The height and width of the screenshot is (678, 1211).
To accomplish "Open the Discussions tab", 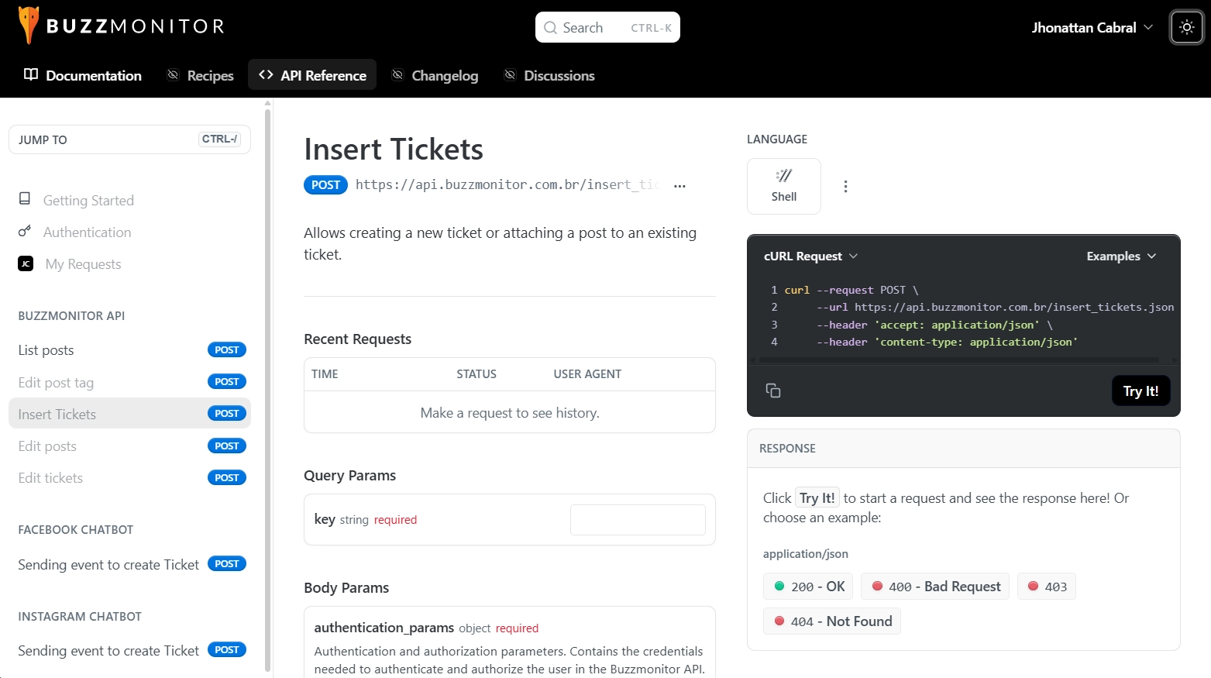I will (x=549, y=75).
